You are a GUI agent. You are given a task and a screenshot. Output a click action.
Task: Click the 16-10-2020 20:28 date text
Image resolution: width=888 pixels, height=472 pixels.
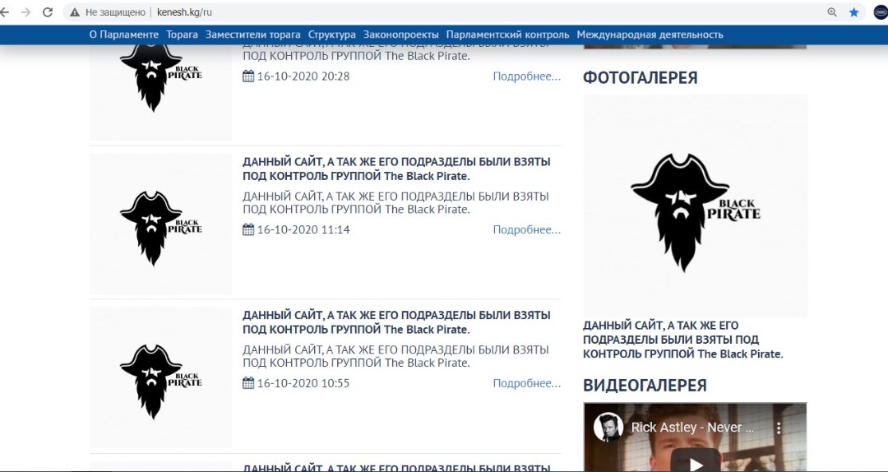[303, 76]
